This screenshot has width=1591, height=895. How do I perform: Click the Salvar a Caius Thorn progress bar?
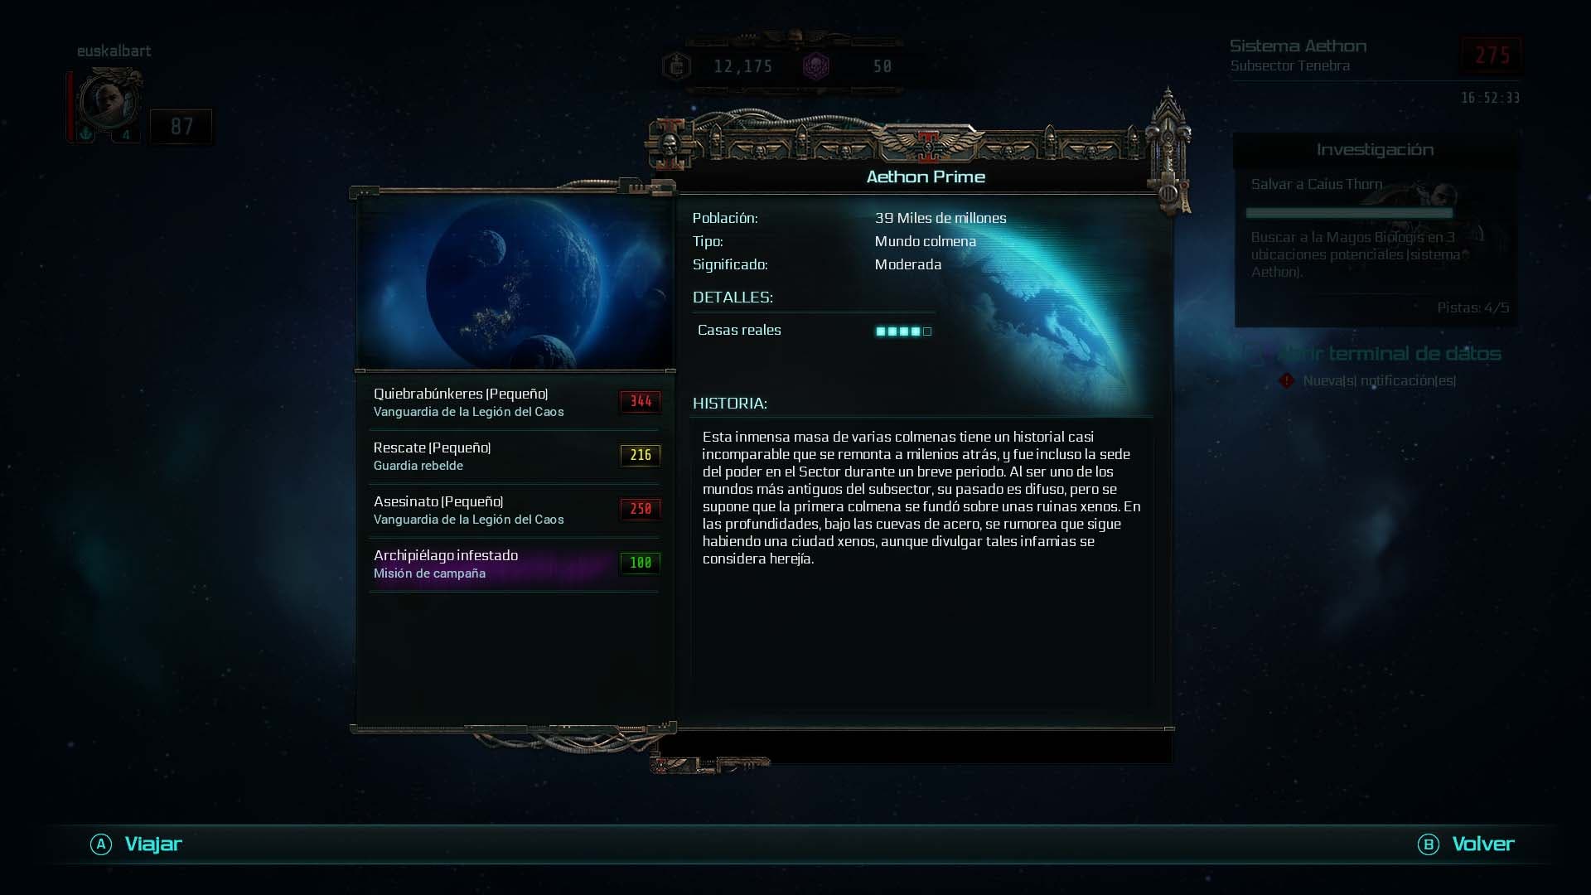1349,213
